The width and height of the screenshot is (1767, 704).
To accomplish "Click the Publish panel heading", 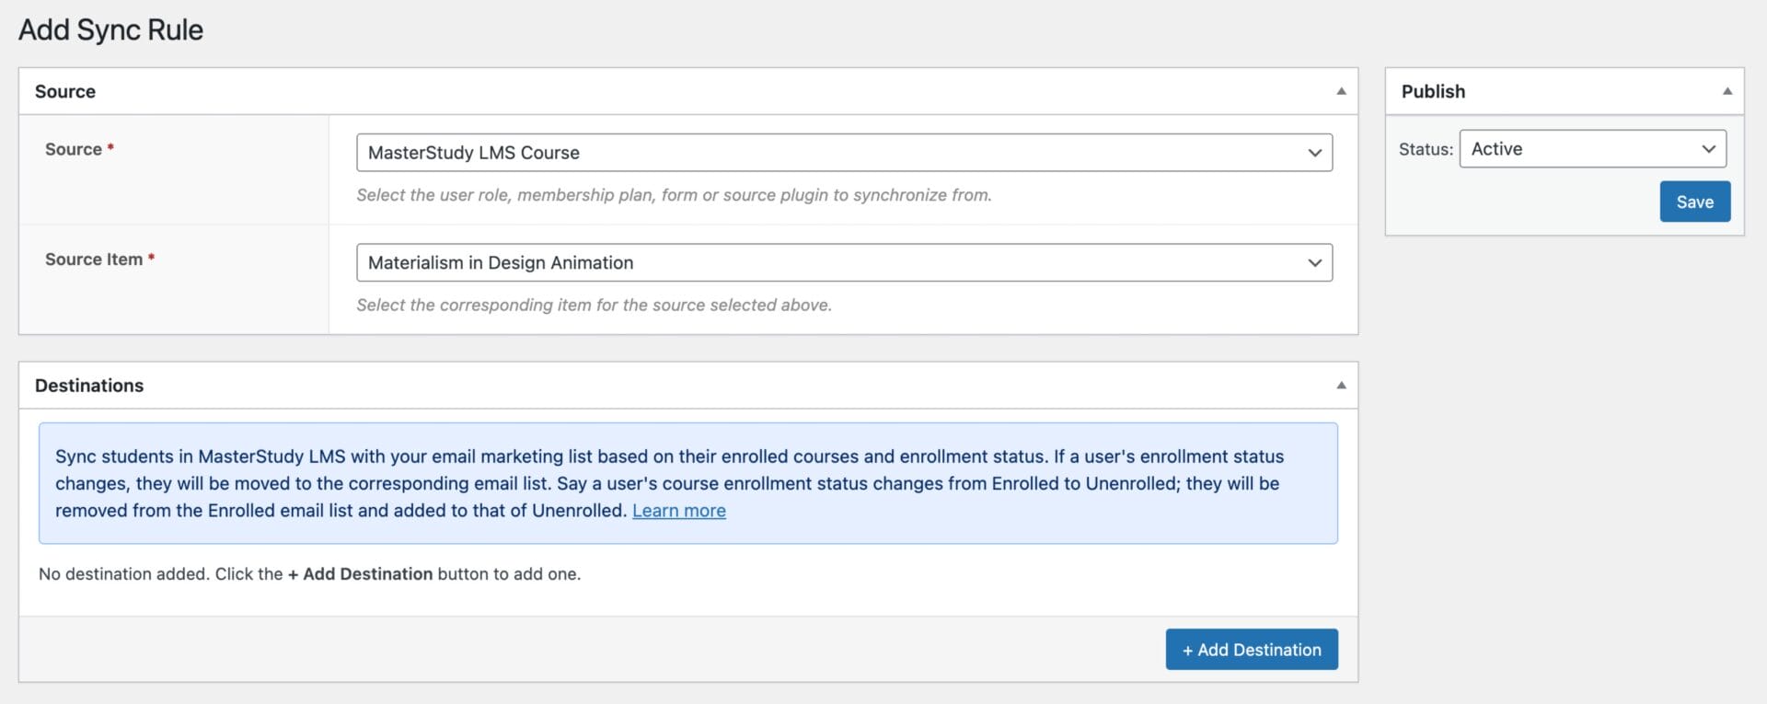I will pos(1433,91).
